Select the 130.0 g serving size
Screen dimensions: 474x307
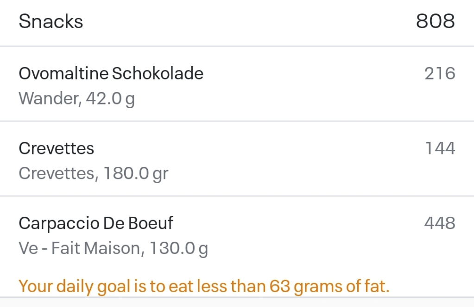pyautogui.click(x=178, y=248)
